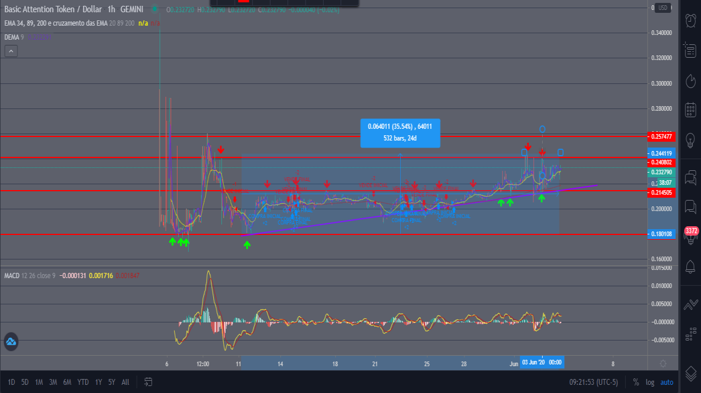Select the 5Y time range
This screenshot has width=701, height=393.
click(x=112, y=383)
